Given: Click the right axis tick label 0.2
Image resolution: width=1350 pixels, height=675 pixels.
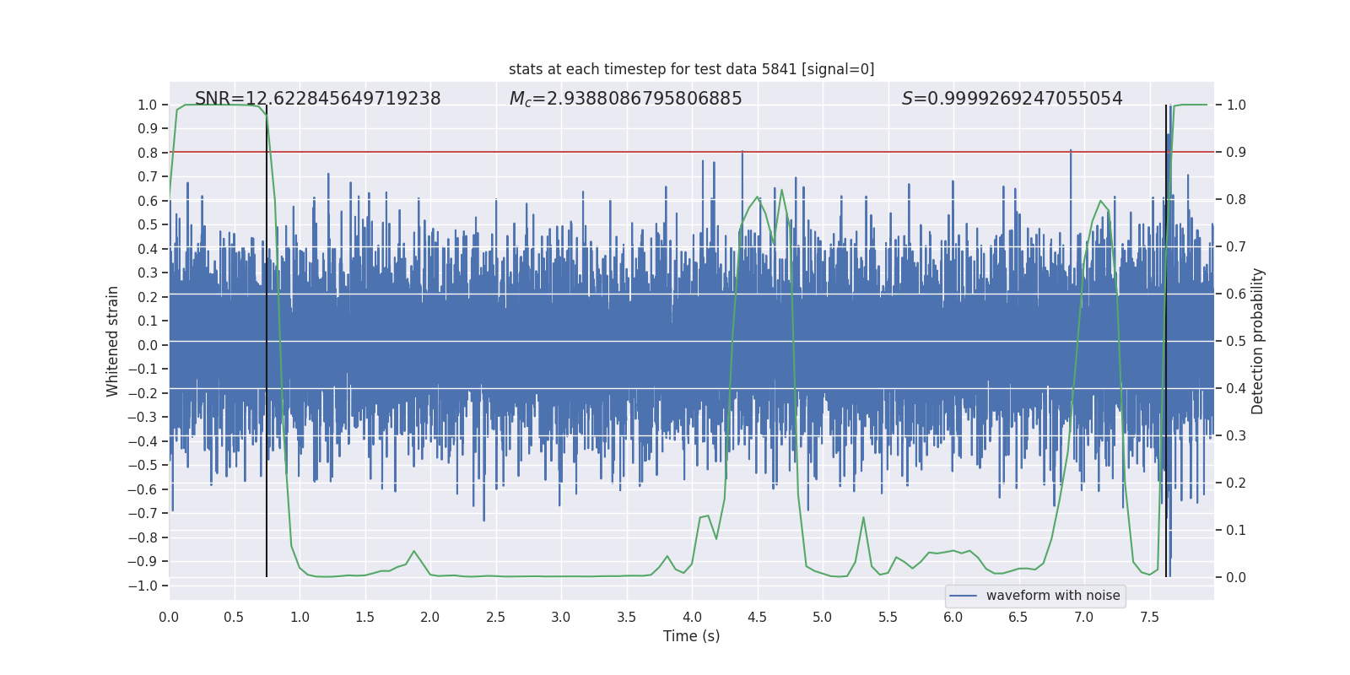Looking at the screenshot, I should 1236,483.
